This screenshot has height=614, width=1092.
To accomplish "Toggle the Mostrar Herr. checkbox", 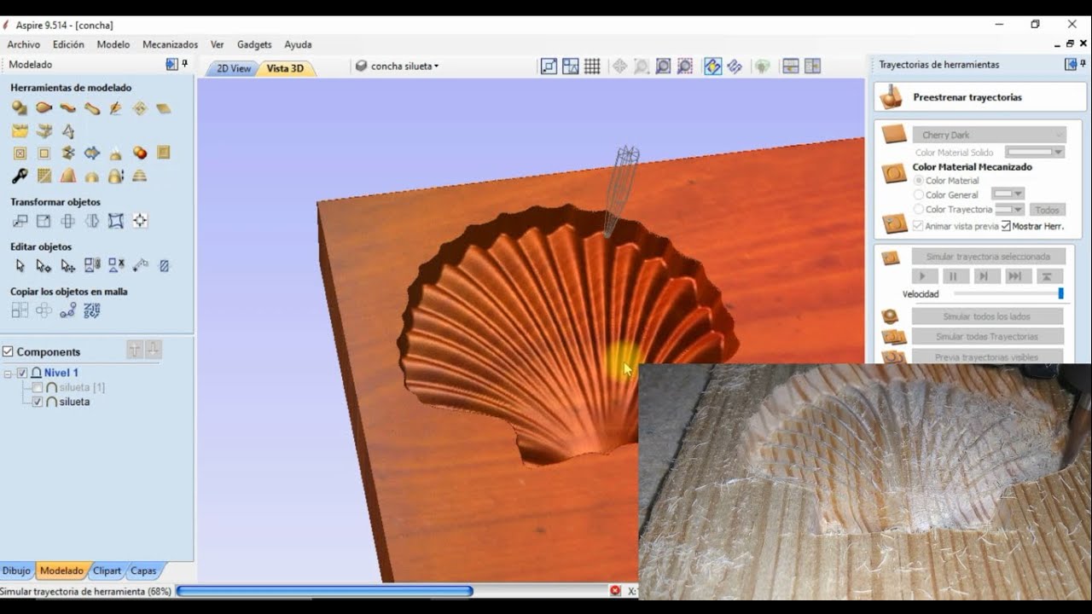I will point(1006,226).
